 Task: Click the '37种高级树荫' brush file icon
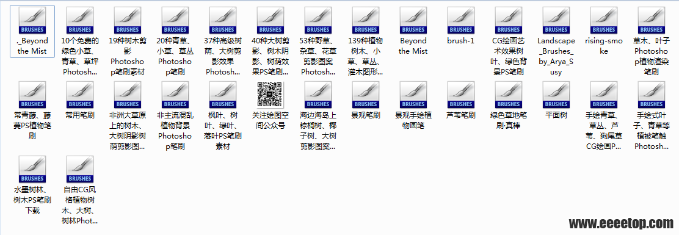click(x=223, y=21)
